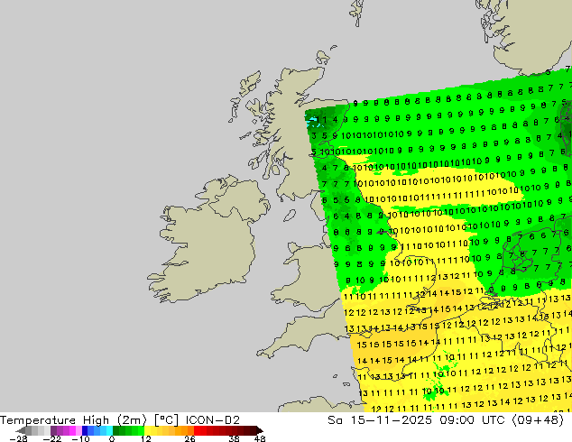Click the -22 legend label

(51, 438)
